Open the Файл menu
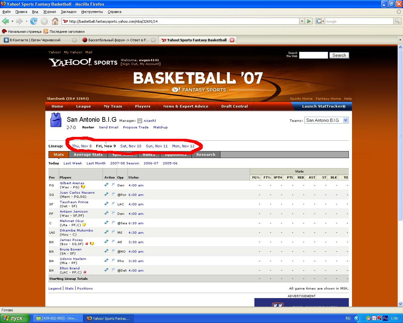This screenshot has height=323, width=403. [7, 12]
